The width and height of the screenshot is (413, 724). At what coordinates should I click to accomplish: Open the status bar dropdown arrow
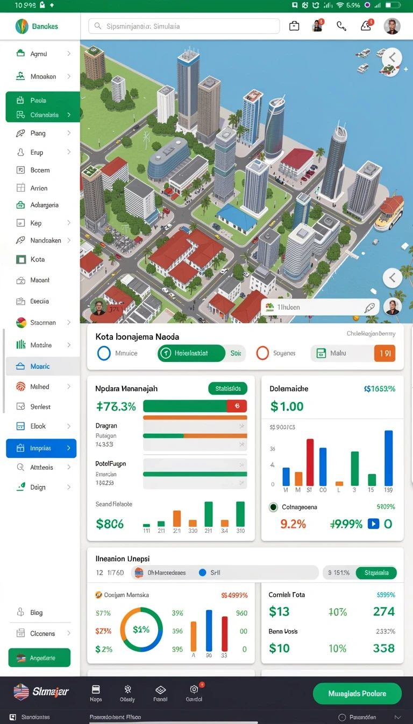pos(397,718)
